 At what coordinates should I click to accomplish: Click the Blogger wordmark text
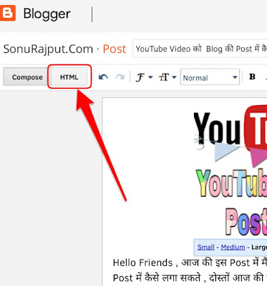[x=47, y=14]
